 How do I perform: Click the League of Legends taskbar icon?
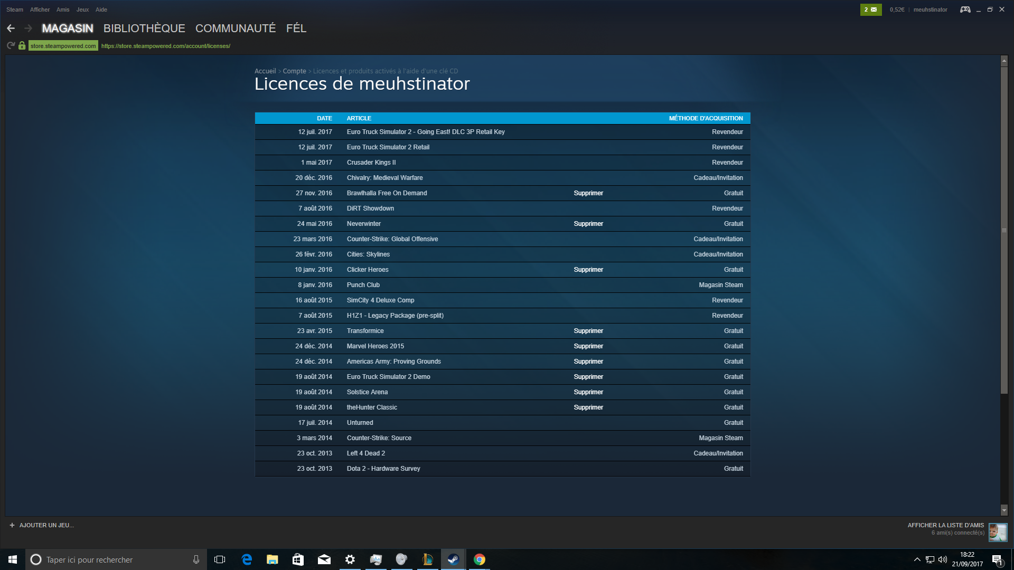[x=428, y=559]
